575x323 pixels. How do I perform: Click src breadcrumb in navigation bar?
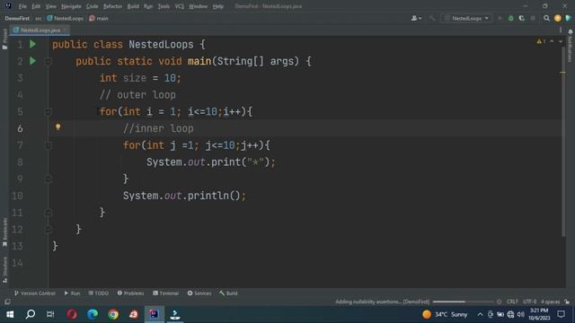pyautogui.click(x=38, y=18)
